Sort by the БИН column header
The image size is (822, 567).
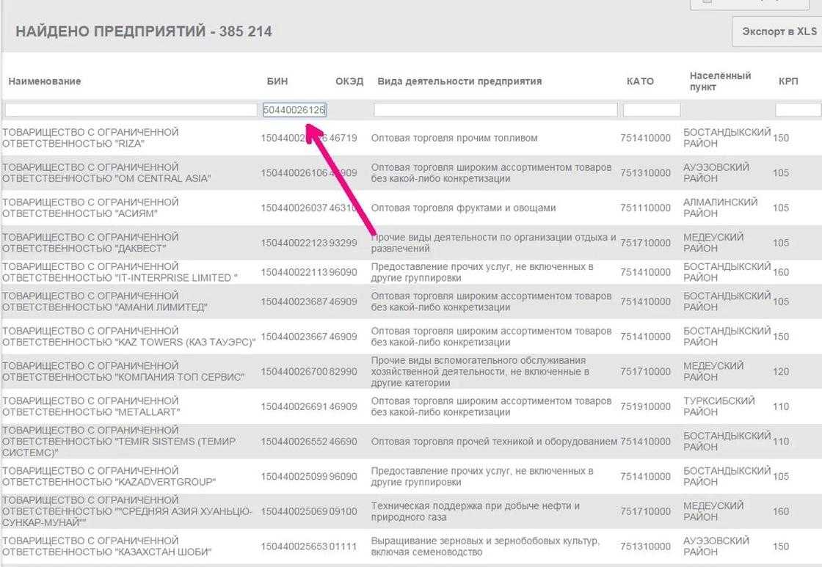[x=277, y=81]
